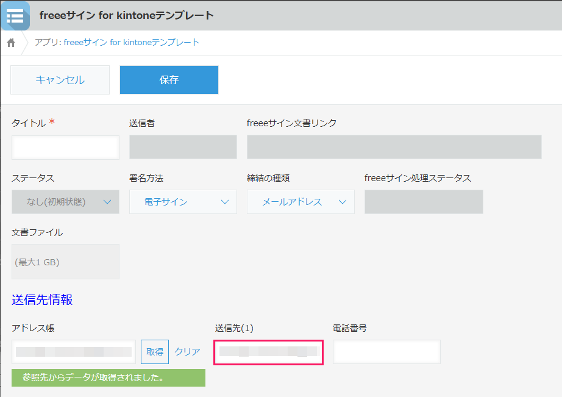Click the タイトル field label

click(x=29, y=123)
